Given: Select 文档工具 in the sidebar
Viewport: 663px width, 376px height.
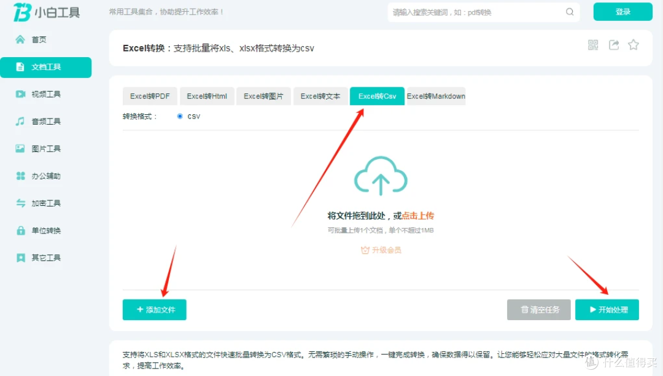Looking at the screenshot, I should [45, 67].
